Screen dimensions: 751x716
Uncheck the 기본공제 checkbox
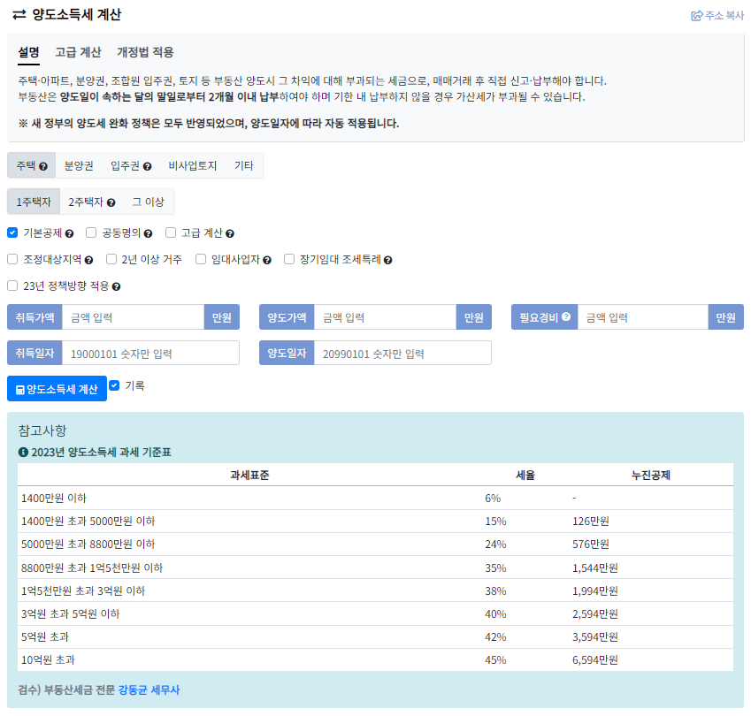point(12,232)
